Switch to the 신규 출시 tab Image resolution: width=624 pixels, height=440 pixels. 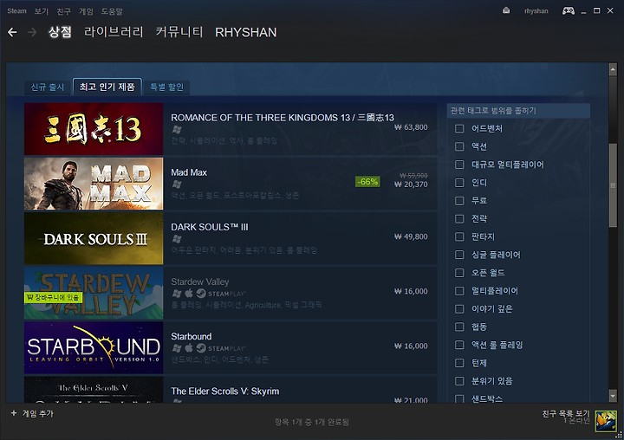click(48, 87)
